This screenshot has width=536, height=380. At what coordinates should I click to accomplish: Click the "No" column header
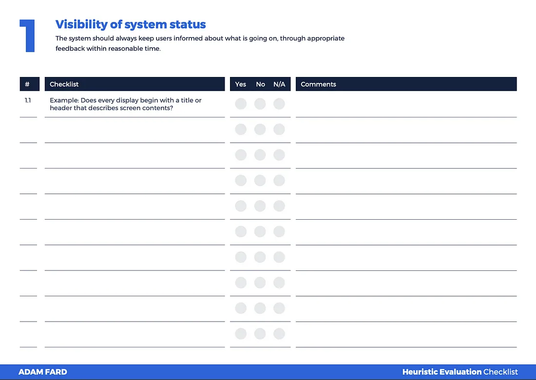pyautogui.click(x=261, y=84)
